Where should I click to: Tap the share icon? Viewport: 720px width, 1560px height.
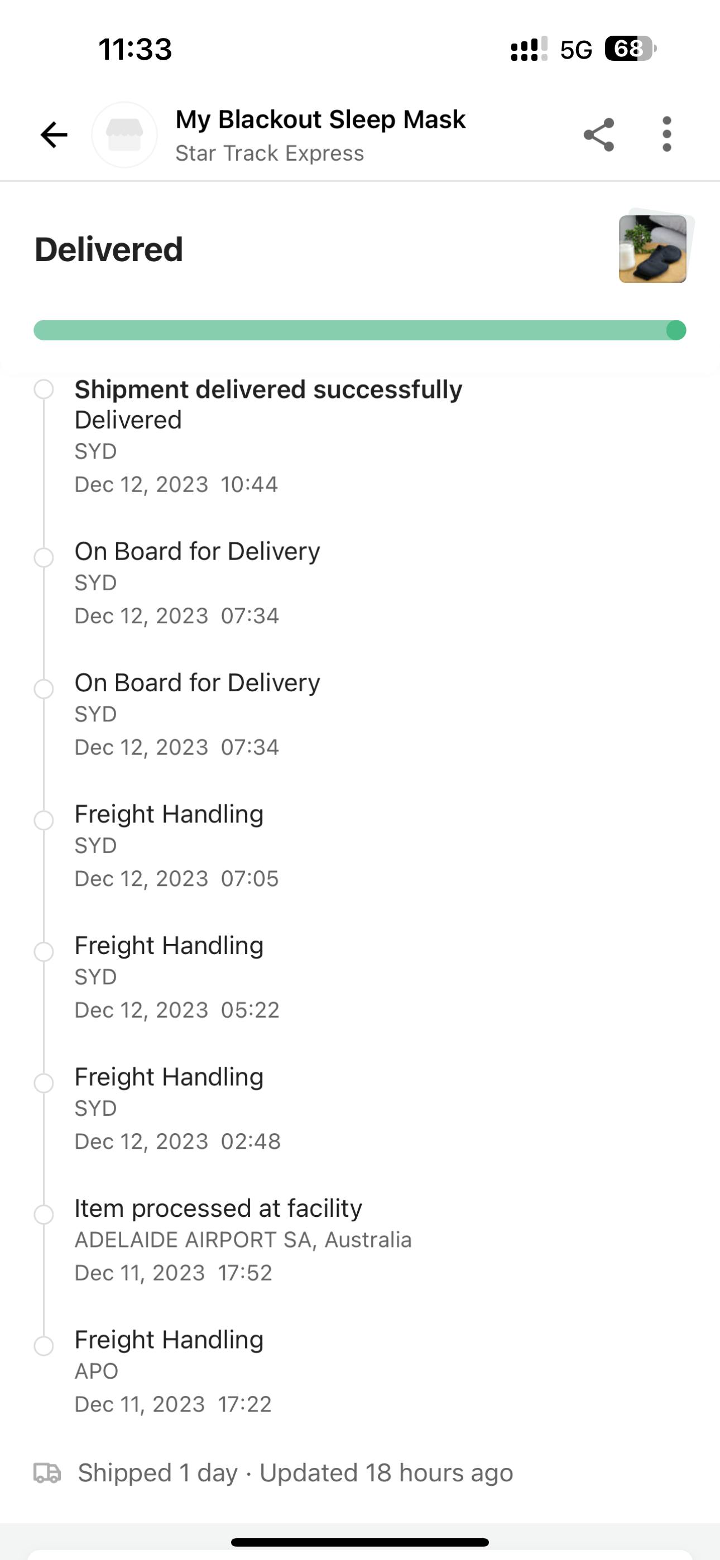click(599, 134)
